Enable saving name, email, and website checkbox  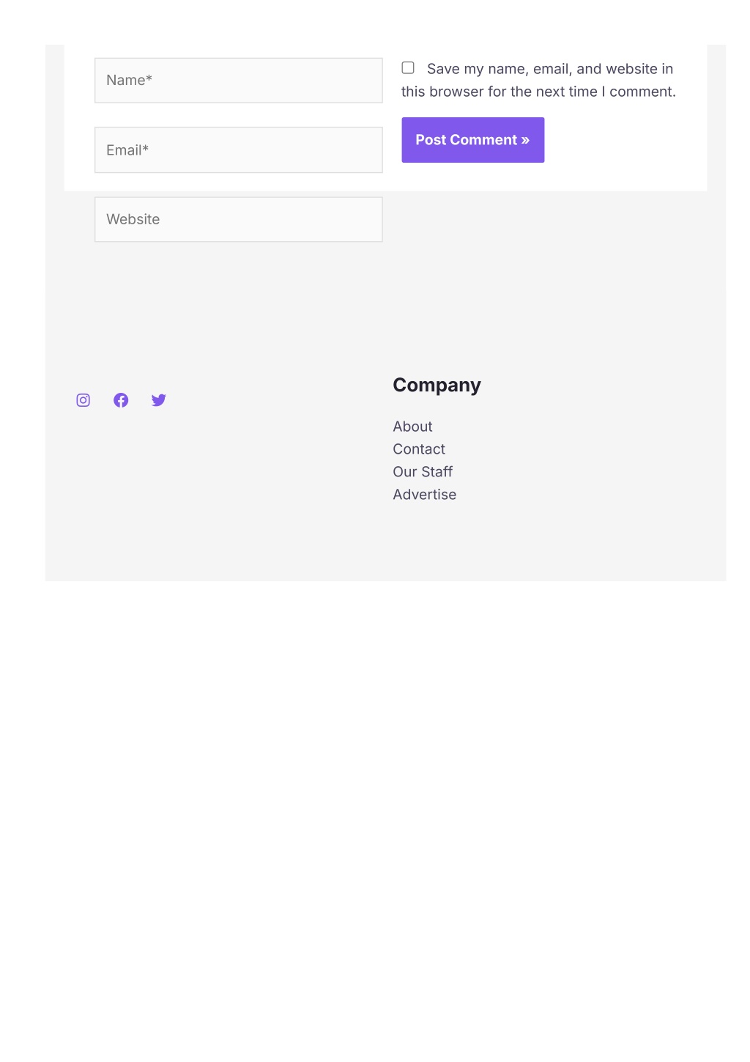coord(408,68)
